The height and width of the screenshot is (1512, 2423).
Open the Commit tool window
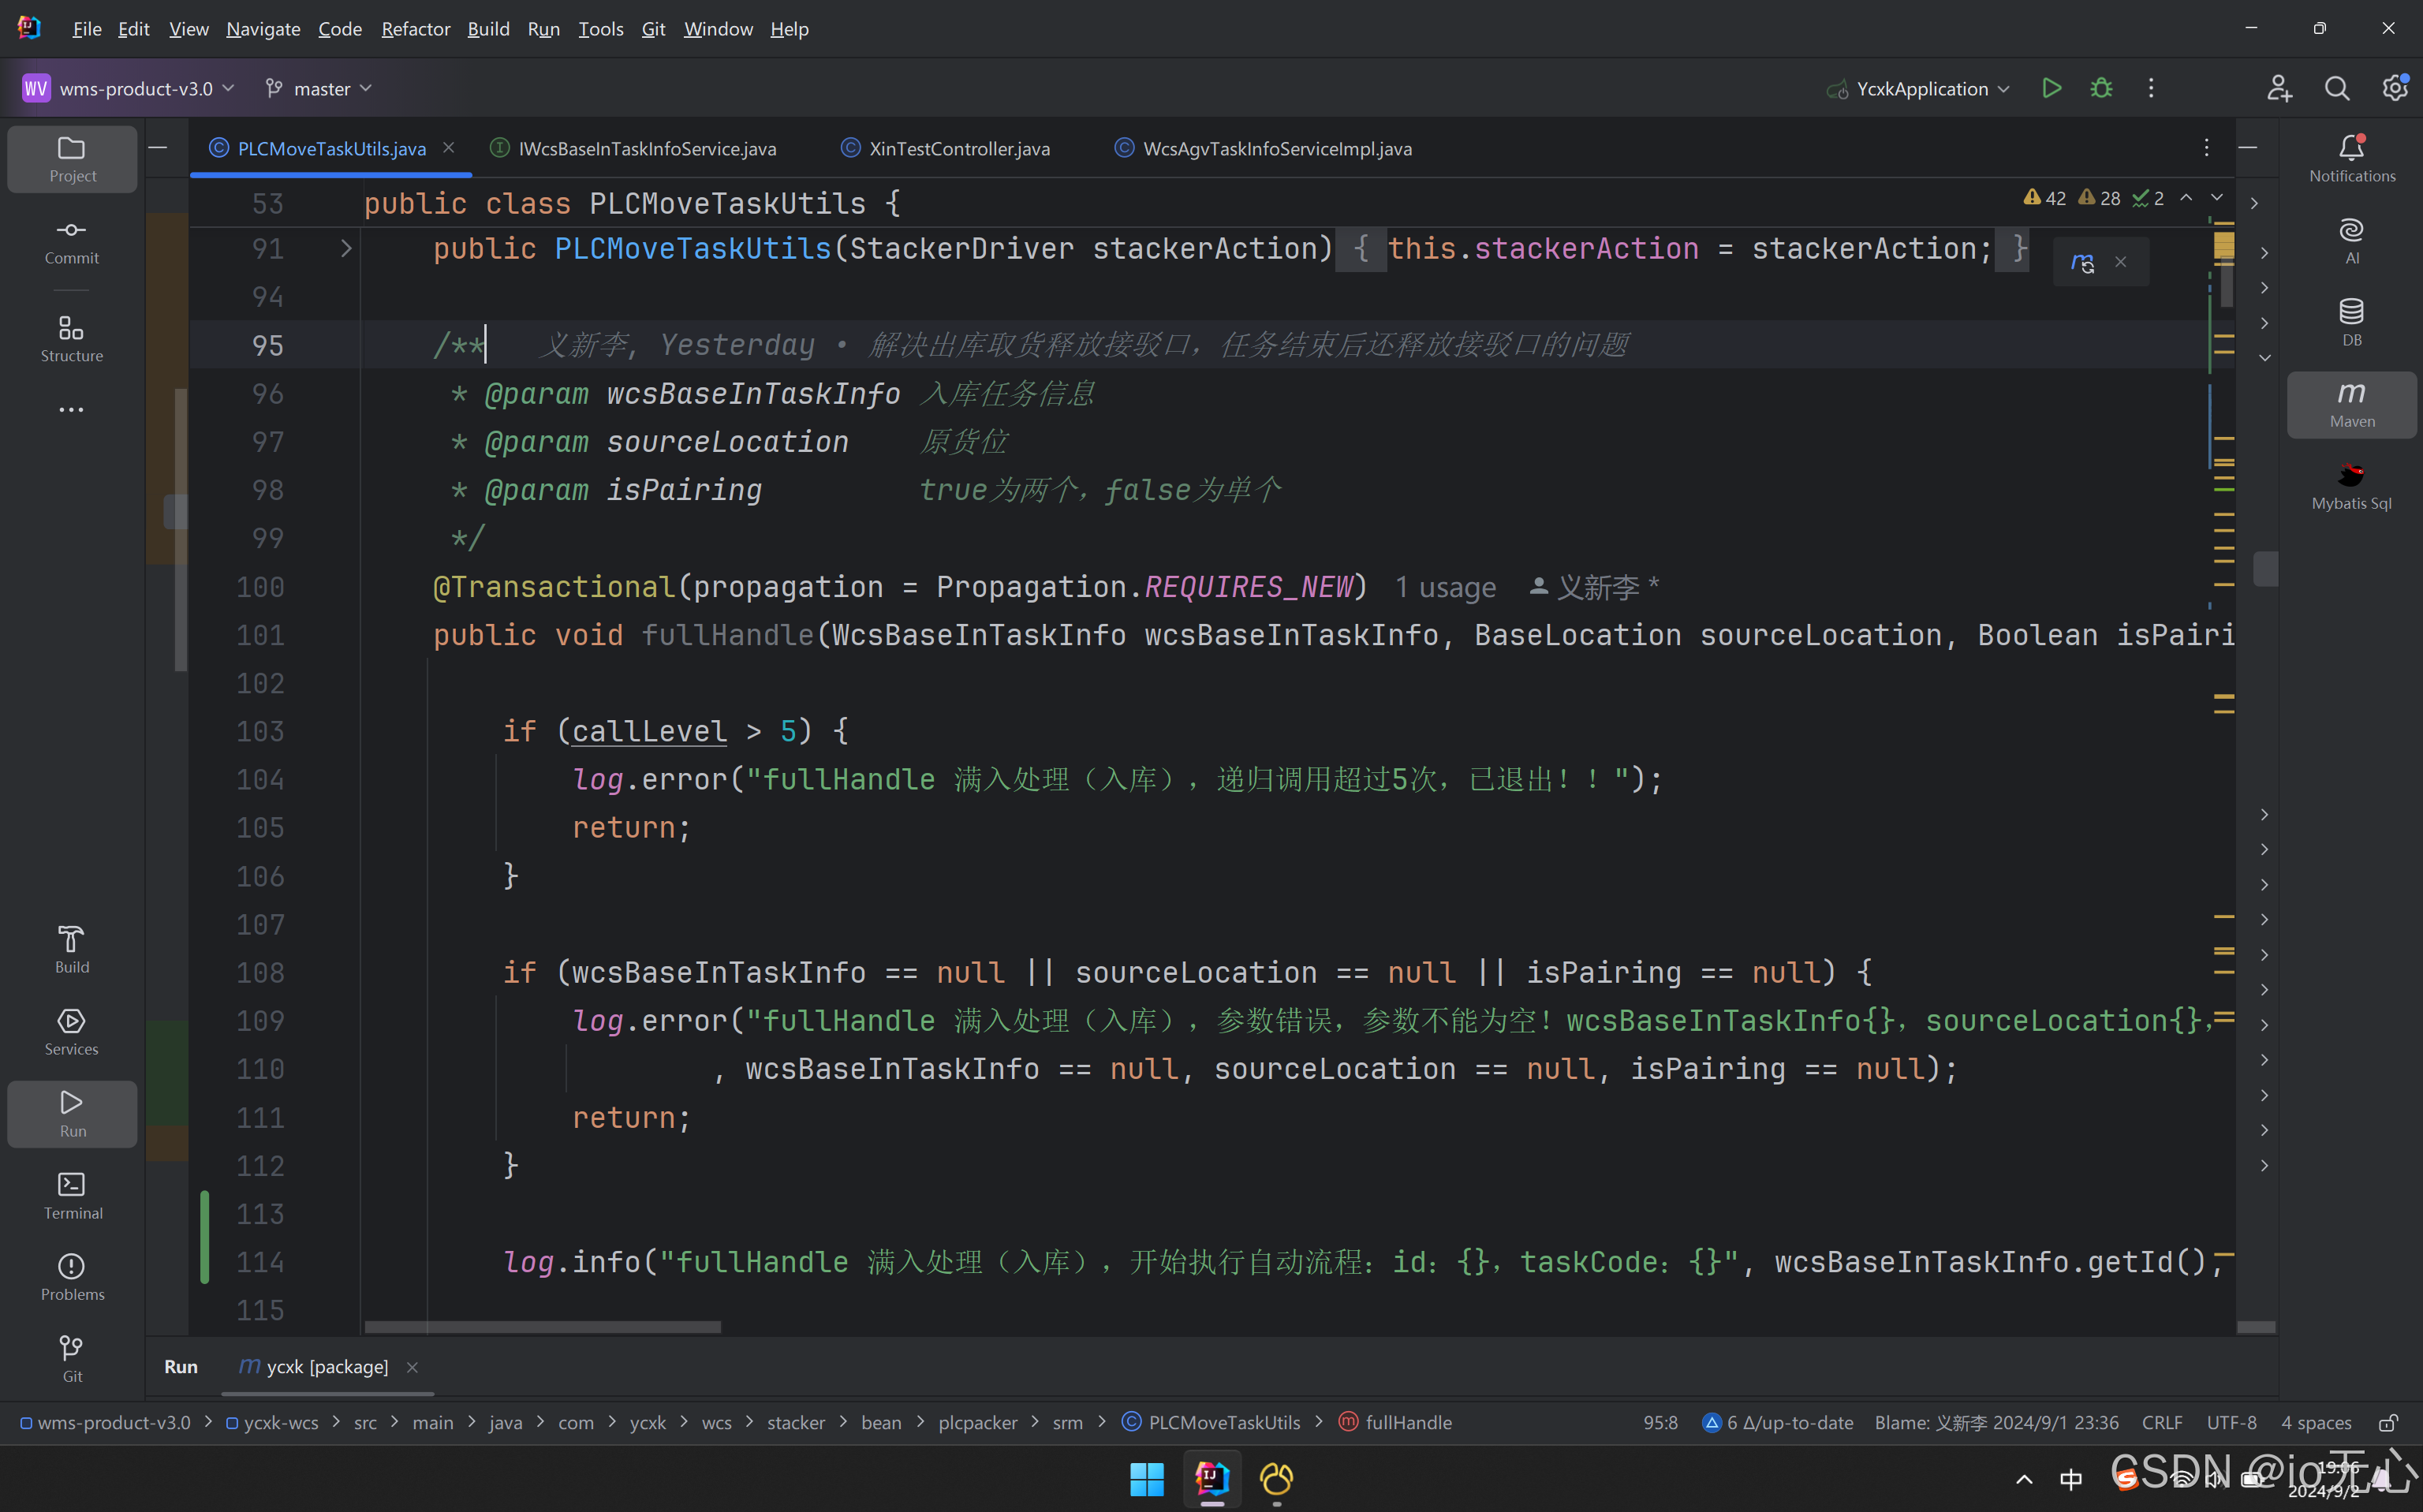click(x=72, y=241)
